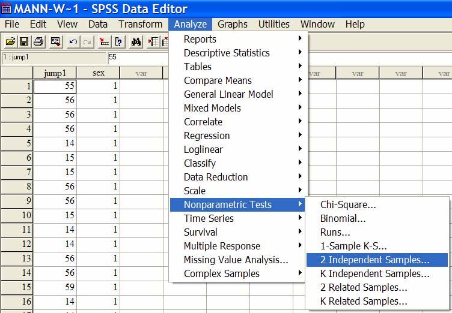Screen dimensions: 452x313
Task: Choose 1-Sample K-S... from the submenu
Action: coord(377,246)
